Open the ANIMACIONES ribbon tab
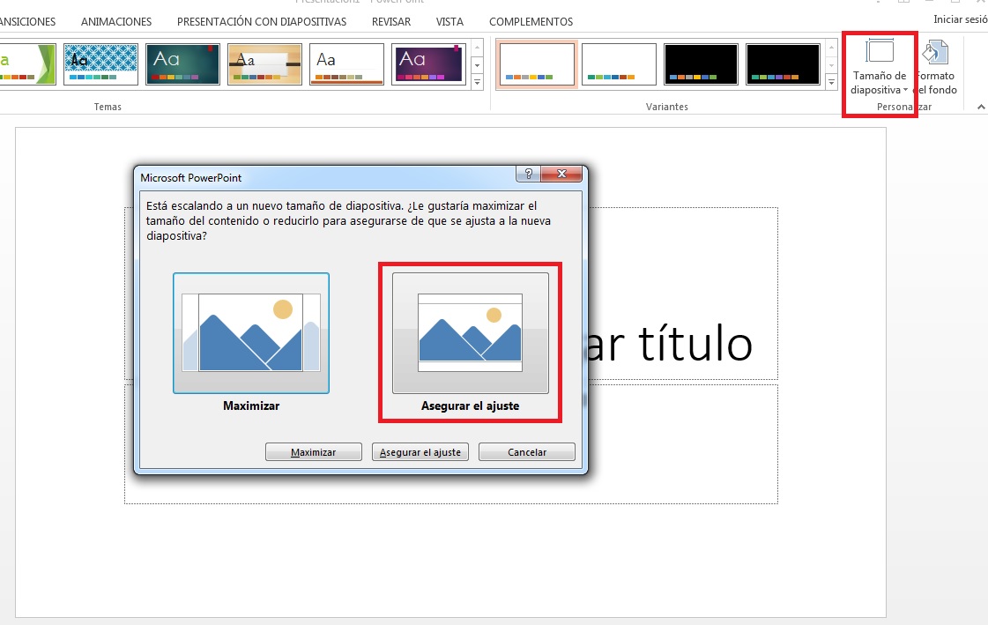The width and height of the screenshot is (988, 625). (x=115, y=21)
